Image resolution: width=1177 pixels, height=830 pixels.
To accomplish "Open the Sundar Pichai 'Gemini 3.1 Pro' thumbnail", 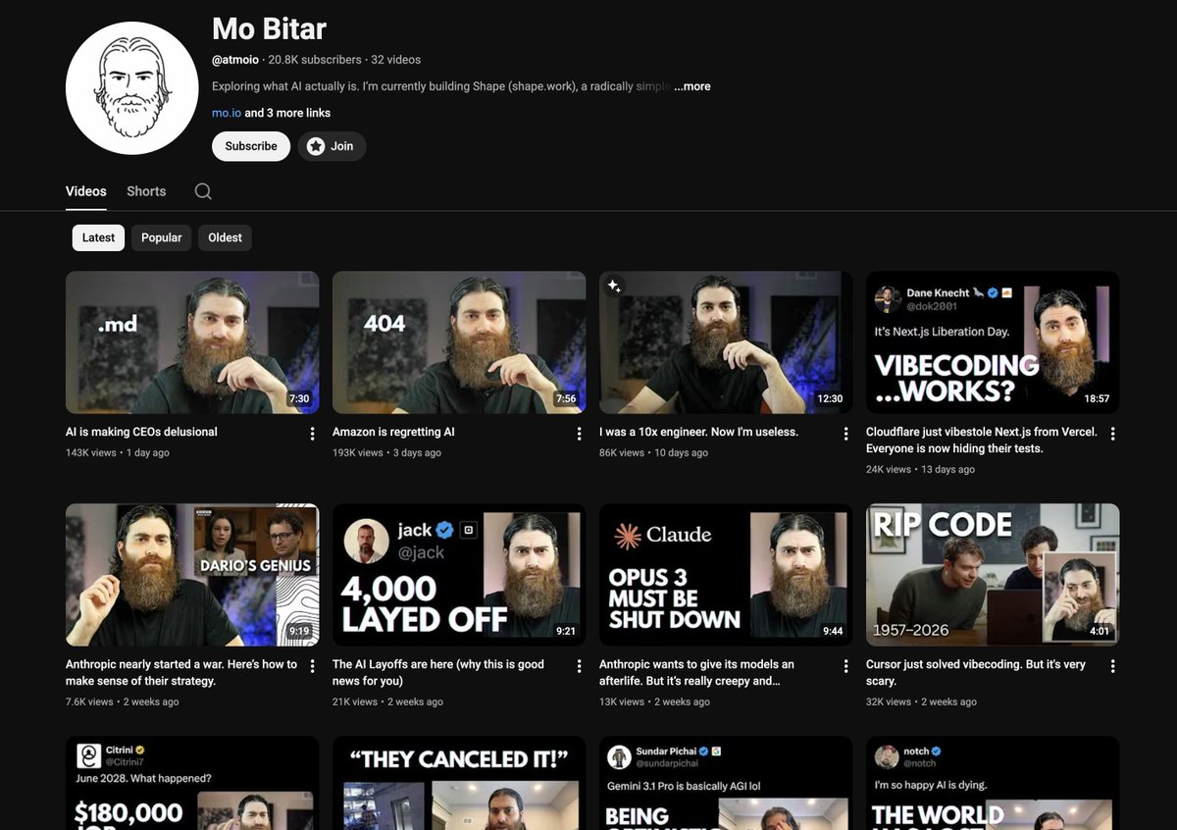I will [x=726, y=783].
